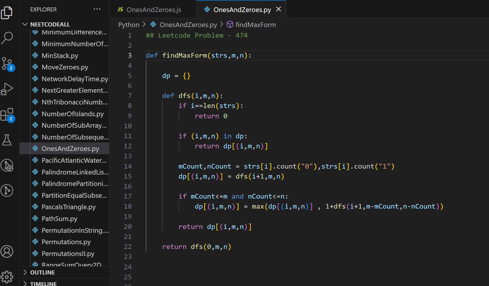Click line number 14 in gutter
The image size is (489, 286).
coord(128,166)
